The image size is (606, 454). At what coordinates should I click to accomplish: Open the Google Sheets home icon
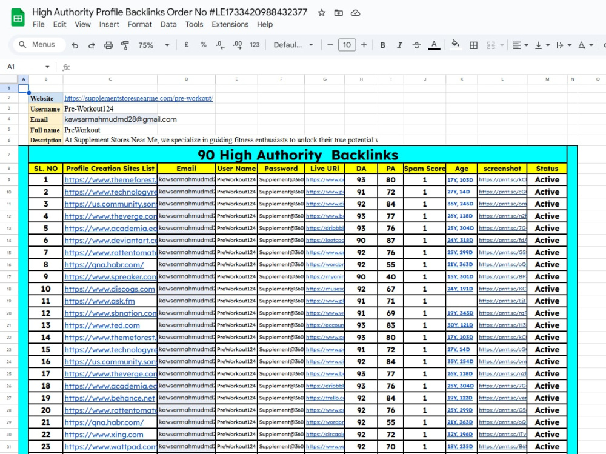[18, 18]
